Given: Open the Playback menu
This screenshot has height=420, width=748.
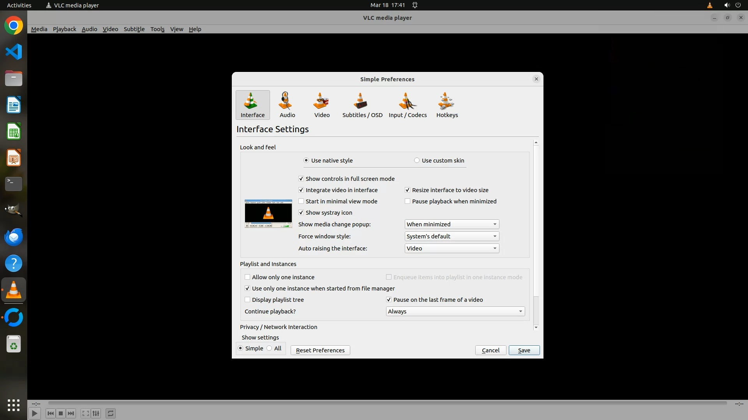Looking at the screenshot, I should [x=64, y=29].
